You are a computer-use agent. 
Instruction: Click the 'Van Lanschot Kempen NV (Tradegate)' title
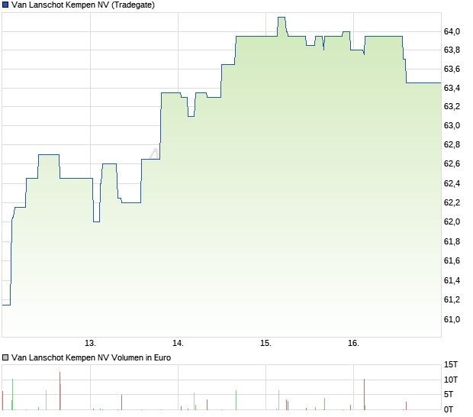tap(83, 5)
